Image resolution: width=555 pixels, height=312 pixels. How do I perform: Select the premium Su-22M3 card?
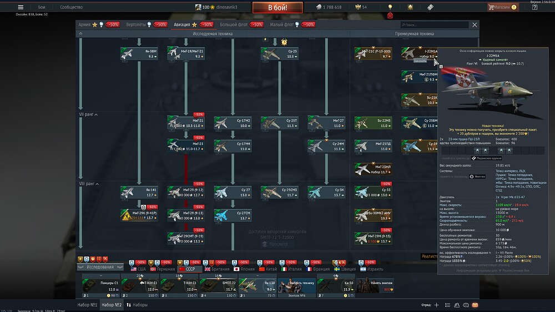[373, 123]
